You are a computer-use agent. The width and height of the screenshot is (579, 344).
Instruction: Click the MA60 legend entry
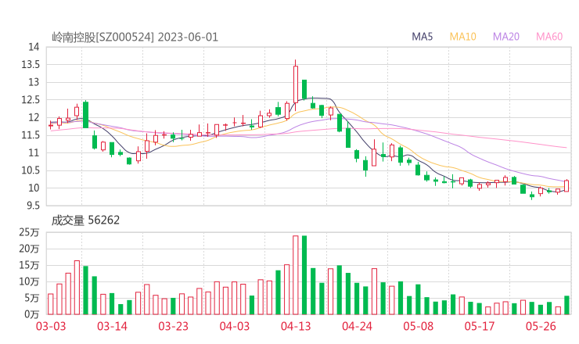[x=549, y=37]
